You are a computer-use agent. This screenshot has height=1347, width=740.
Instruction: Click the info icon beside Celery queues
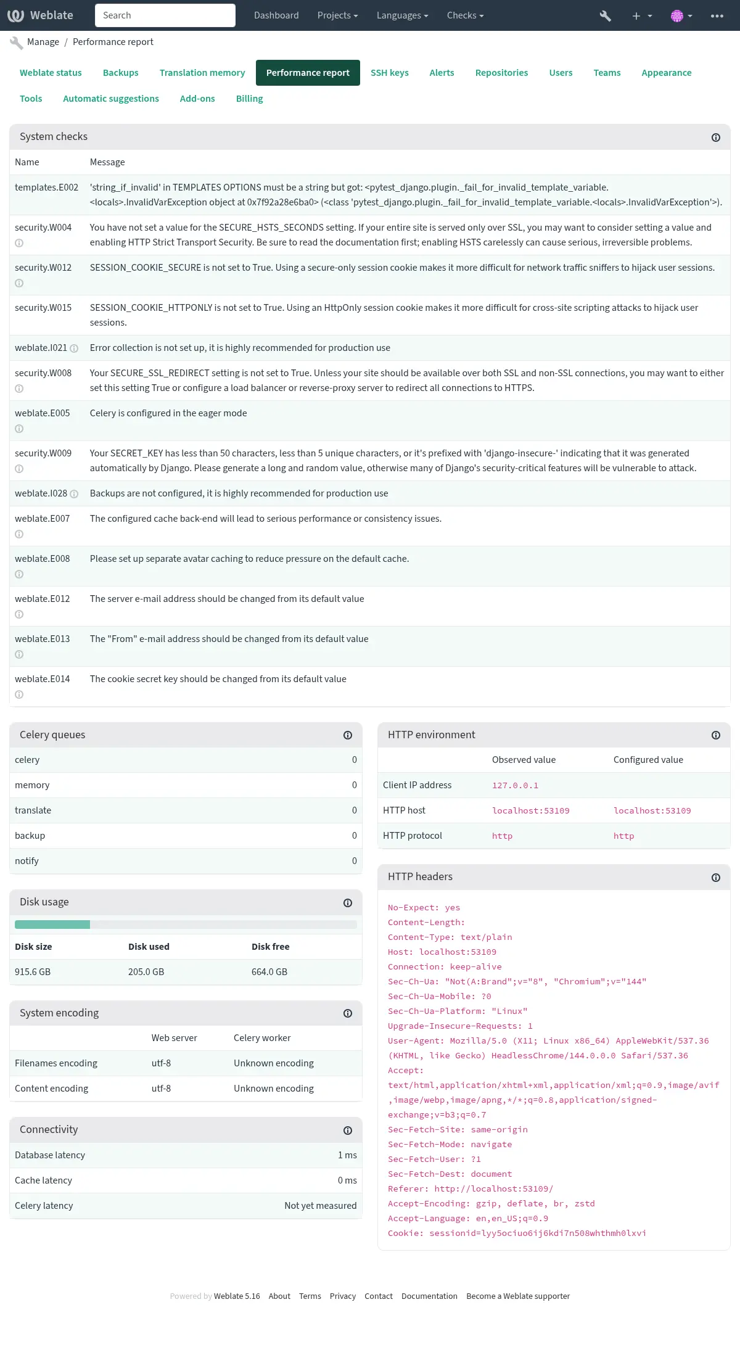(348, 735)
